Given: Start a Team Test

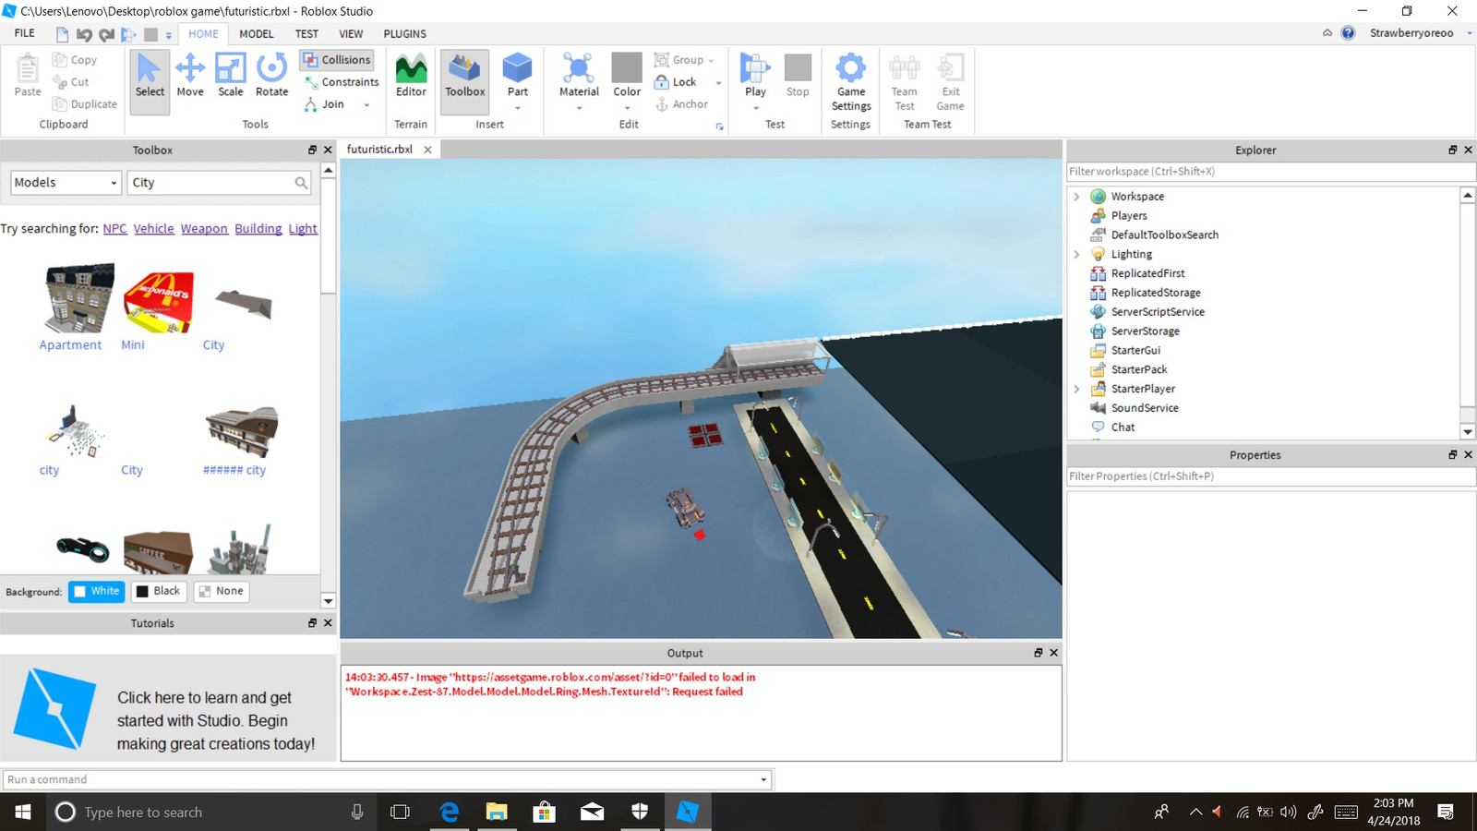Looking at the screenshot, I should point(905,81).
